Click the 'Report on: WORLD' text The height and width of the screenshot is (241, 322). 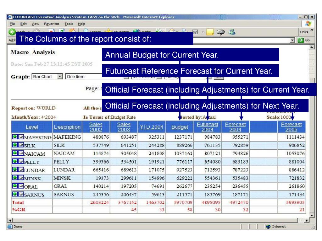point(33,108)
